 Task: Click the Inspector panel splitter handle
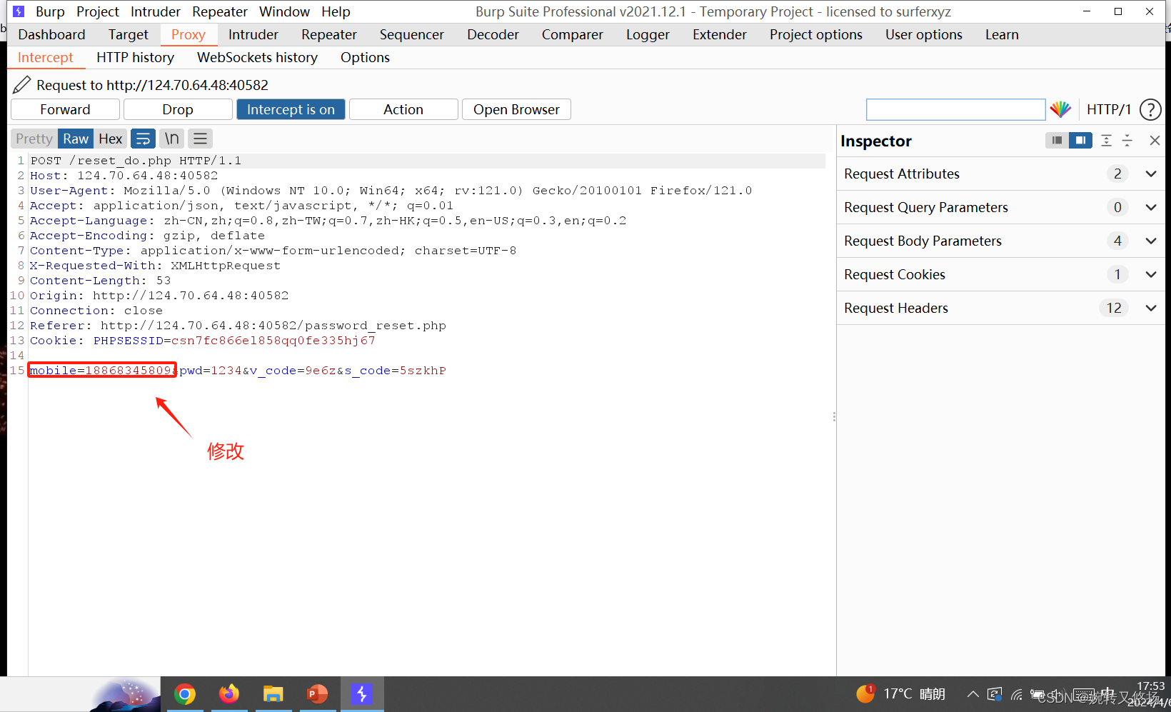point(834,416)
